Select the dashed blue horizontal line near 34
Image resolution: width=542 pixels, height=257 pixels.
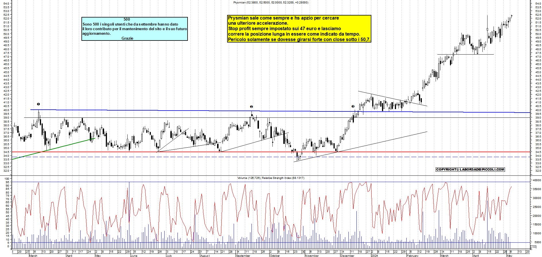[x=271, y=157]
